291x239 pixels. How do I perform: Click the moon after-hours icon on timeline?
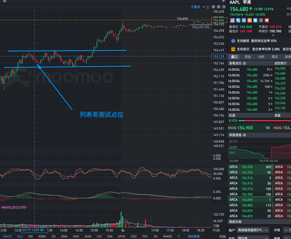[123, 230]
